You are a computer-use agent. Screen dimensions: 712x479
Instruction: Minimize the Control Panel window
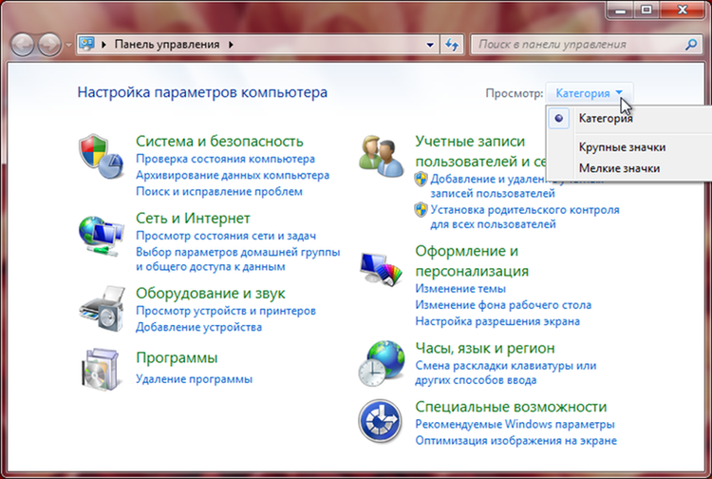(x=620, y=10)
